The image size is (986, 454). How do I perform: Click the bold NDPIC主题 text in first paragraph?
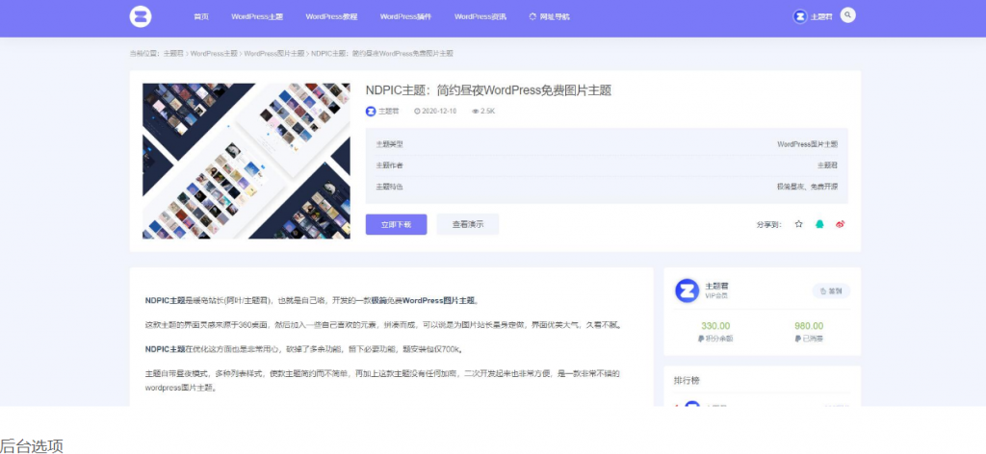pos(165,300)
